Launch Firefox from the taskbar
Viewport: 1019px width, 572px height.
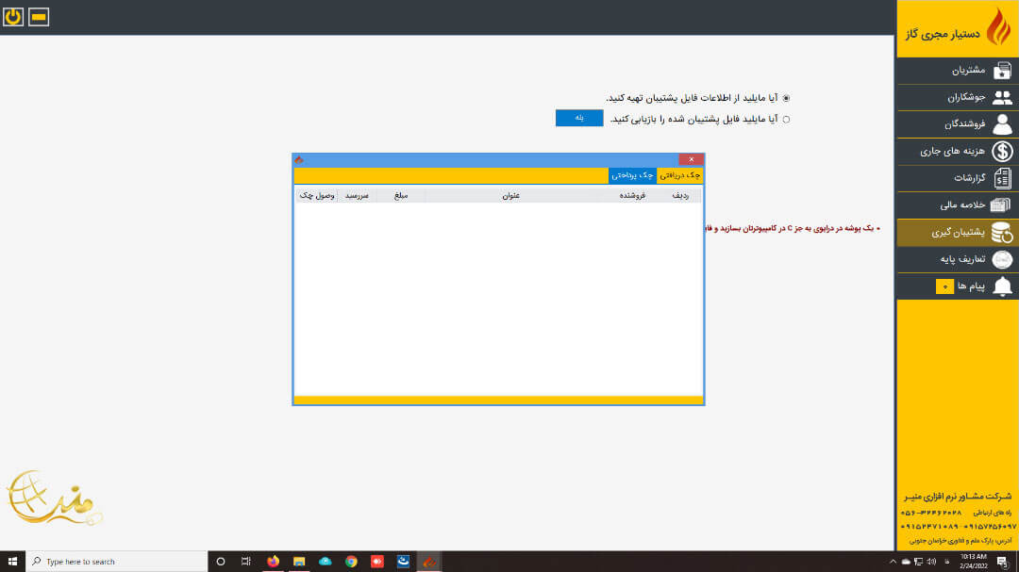pyautogui.click(x=273, y=562)
